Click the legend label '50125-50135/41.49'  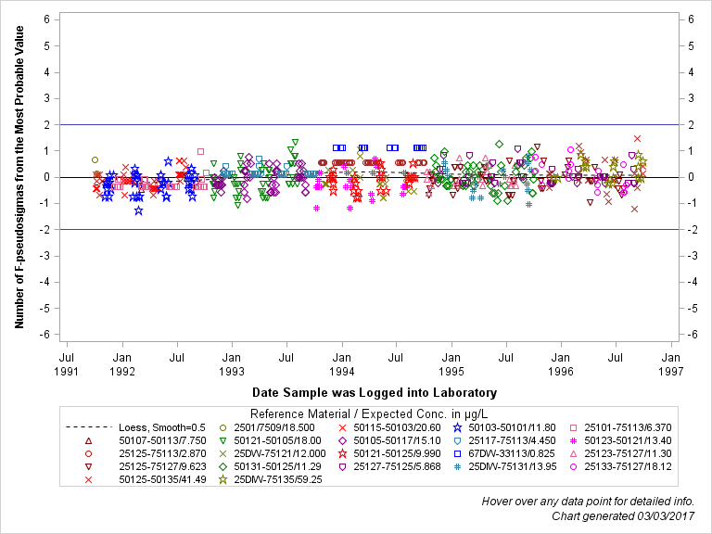(x=162, y=480)
